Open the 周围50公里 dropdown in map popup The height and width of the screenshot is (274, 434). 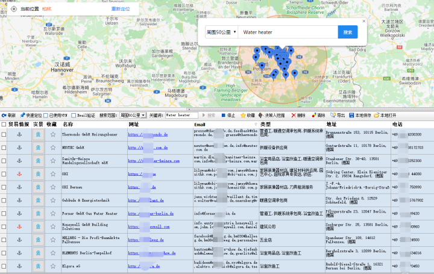click(x=221, y=32)
